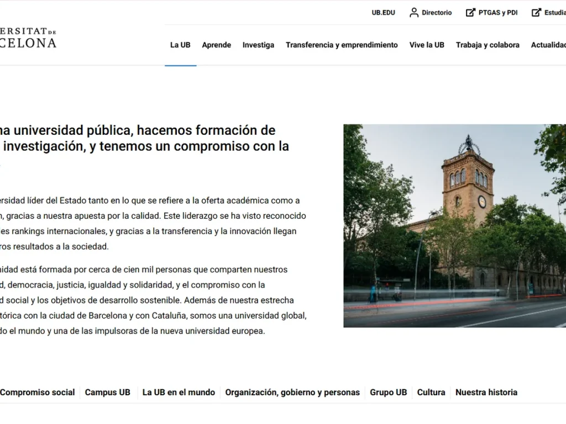Viewport: 566px width, 424px height.
Task: Click the Universitat de Barcelona logo
Action: click(28, 38)
